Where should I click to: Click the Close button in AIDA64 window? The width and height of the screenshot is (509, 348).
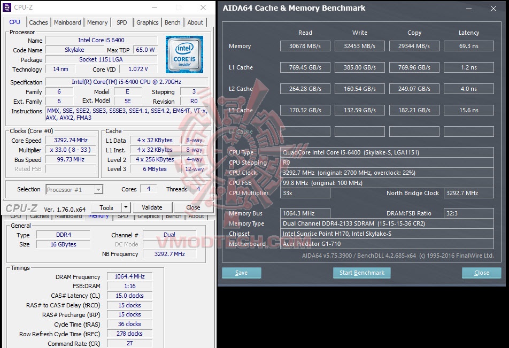click(481, 273)
